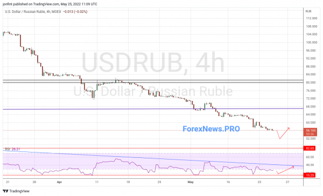Viewport: 323px width, 196px height.
Task: Click the 'Apr' label on time axis
Action: (59, 182)
